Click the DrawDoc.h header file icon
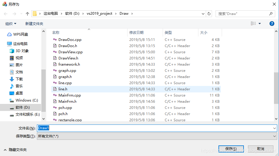The width and height of the screenshot is (279, 156). [x=55, y=46]
